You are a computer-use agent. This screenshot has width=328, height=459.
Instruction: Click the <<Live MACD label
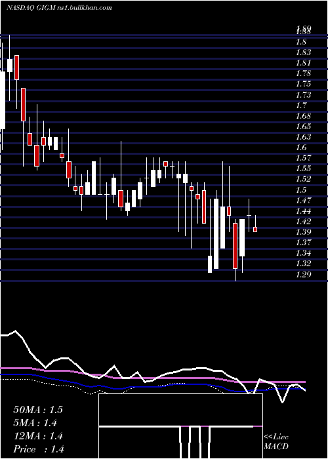click(x=276, y=442)
